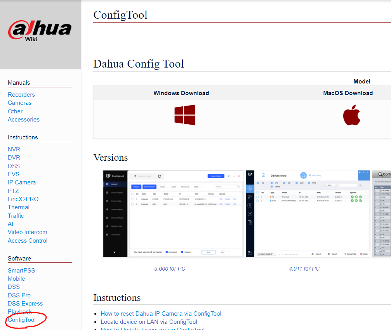Viewport: 391px width, 330px height.
Task: Open DSS under Instructions
Action: [14, 166]
